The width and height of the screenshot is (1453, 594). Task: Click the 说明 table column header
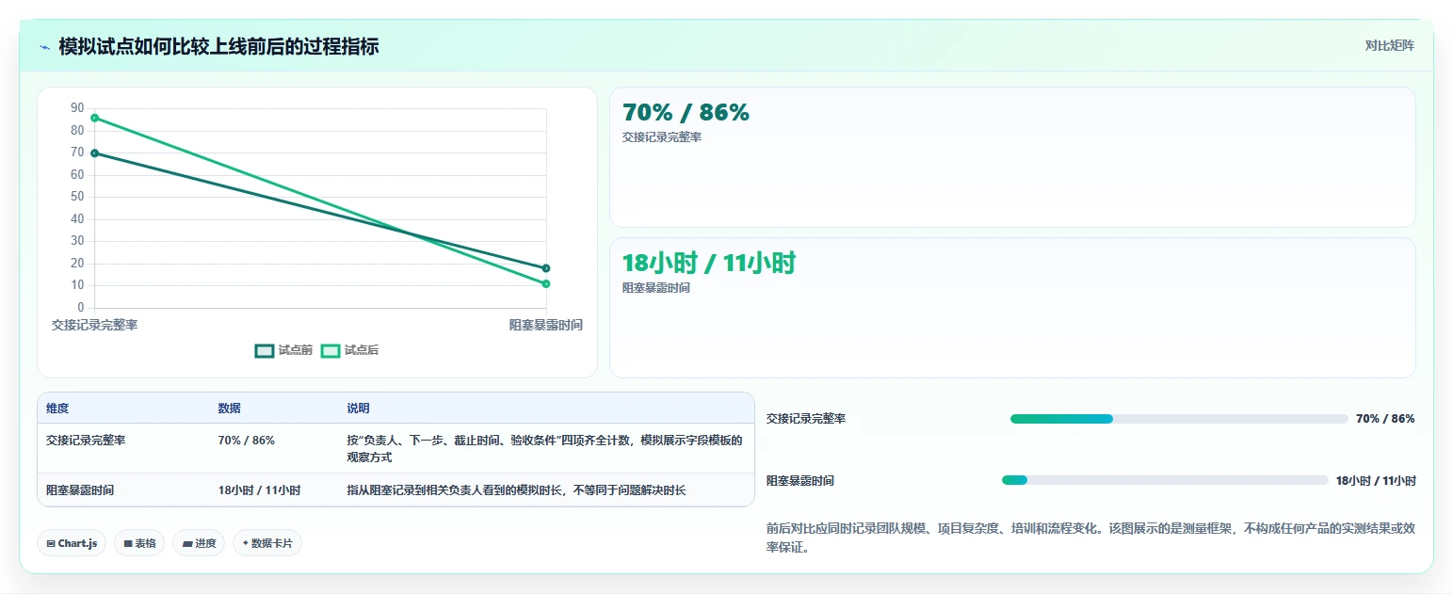358,409
